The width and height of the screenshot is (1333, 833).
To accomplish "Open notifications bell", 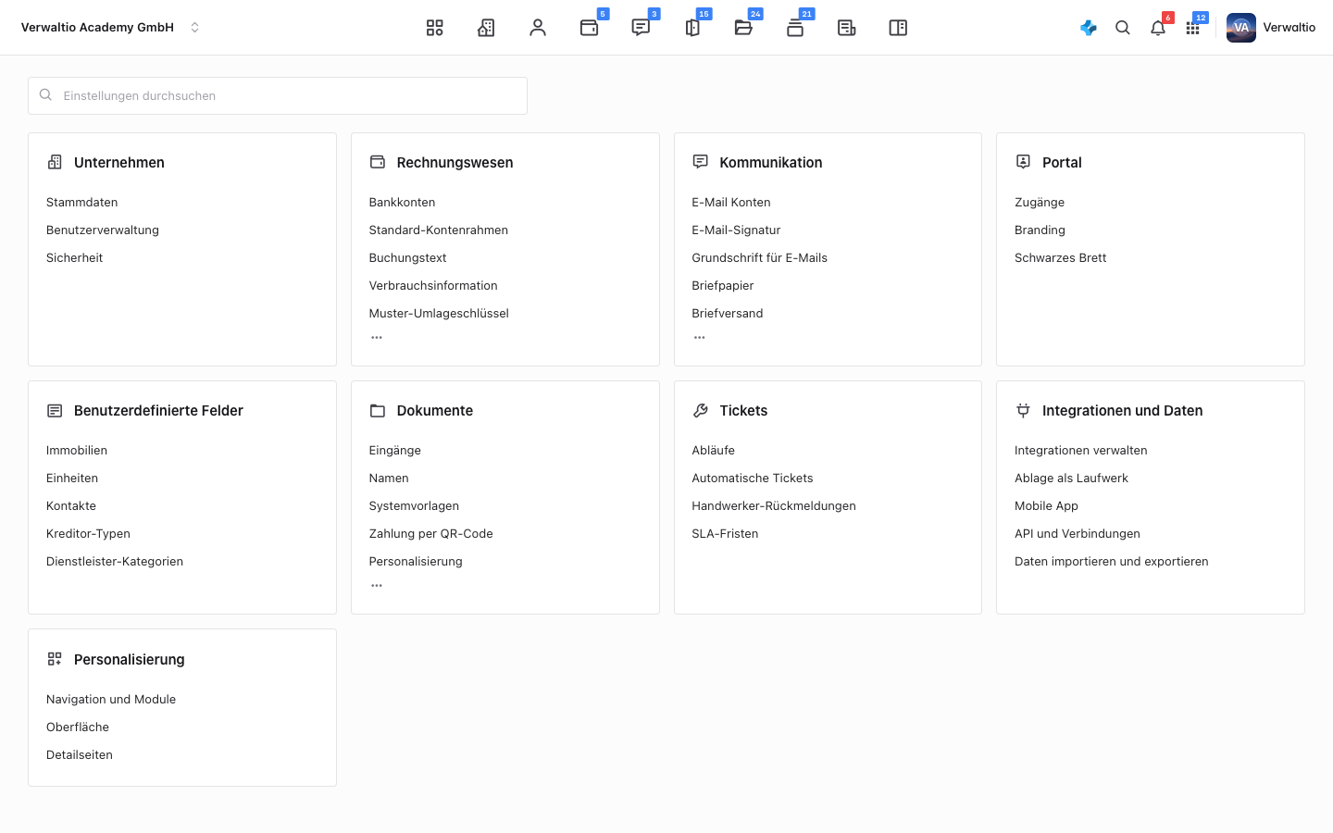I will pos(1158,28).
